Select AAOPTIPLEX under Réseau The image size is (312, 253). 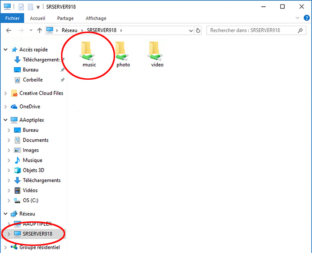pyautogui.click(x=37, y=224)
